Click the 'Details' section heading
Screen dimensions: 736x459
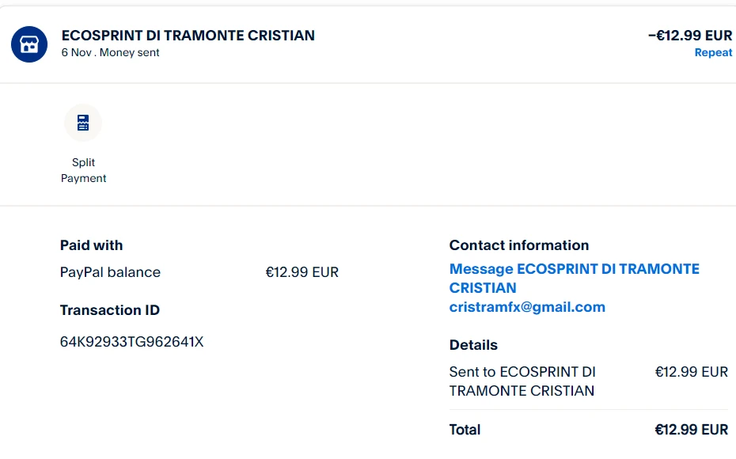pos(473,345)
